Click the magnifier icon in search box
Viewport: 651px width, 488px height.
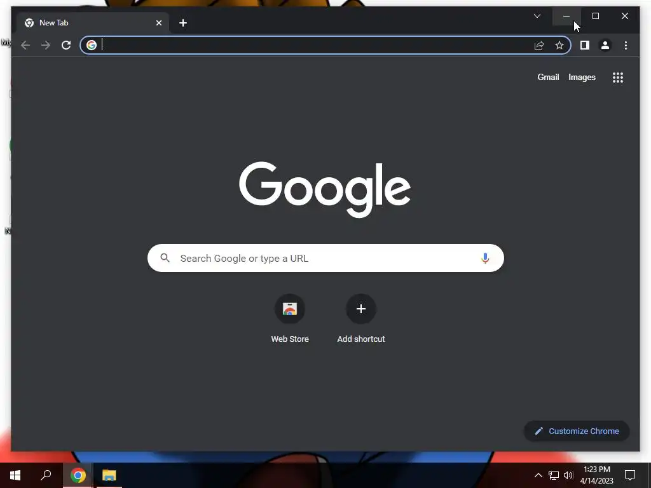click(x=165, y=258)
